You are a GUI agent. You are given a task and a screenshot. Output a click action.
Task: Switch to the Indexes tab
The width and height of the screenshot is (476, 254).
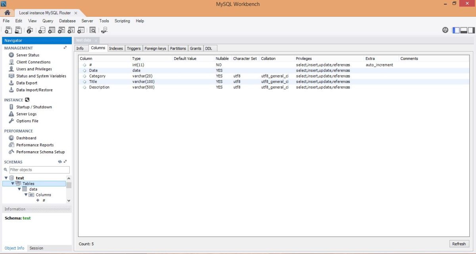point(116,48)
